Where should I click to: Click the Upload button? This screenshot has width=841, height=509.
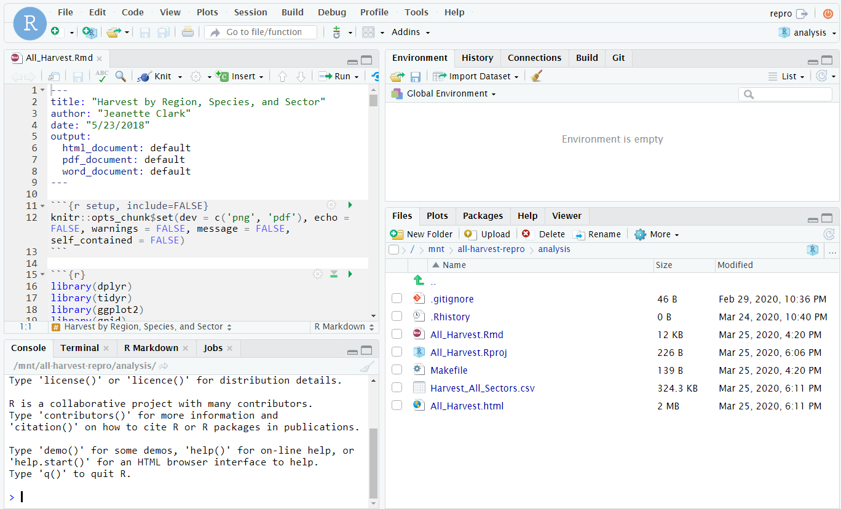tap(487, 234)
